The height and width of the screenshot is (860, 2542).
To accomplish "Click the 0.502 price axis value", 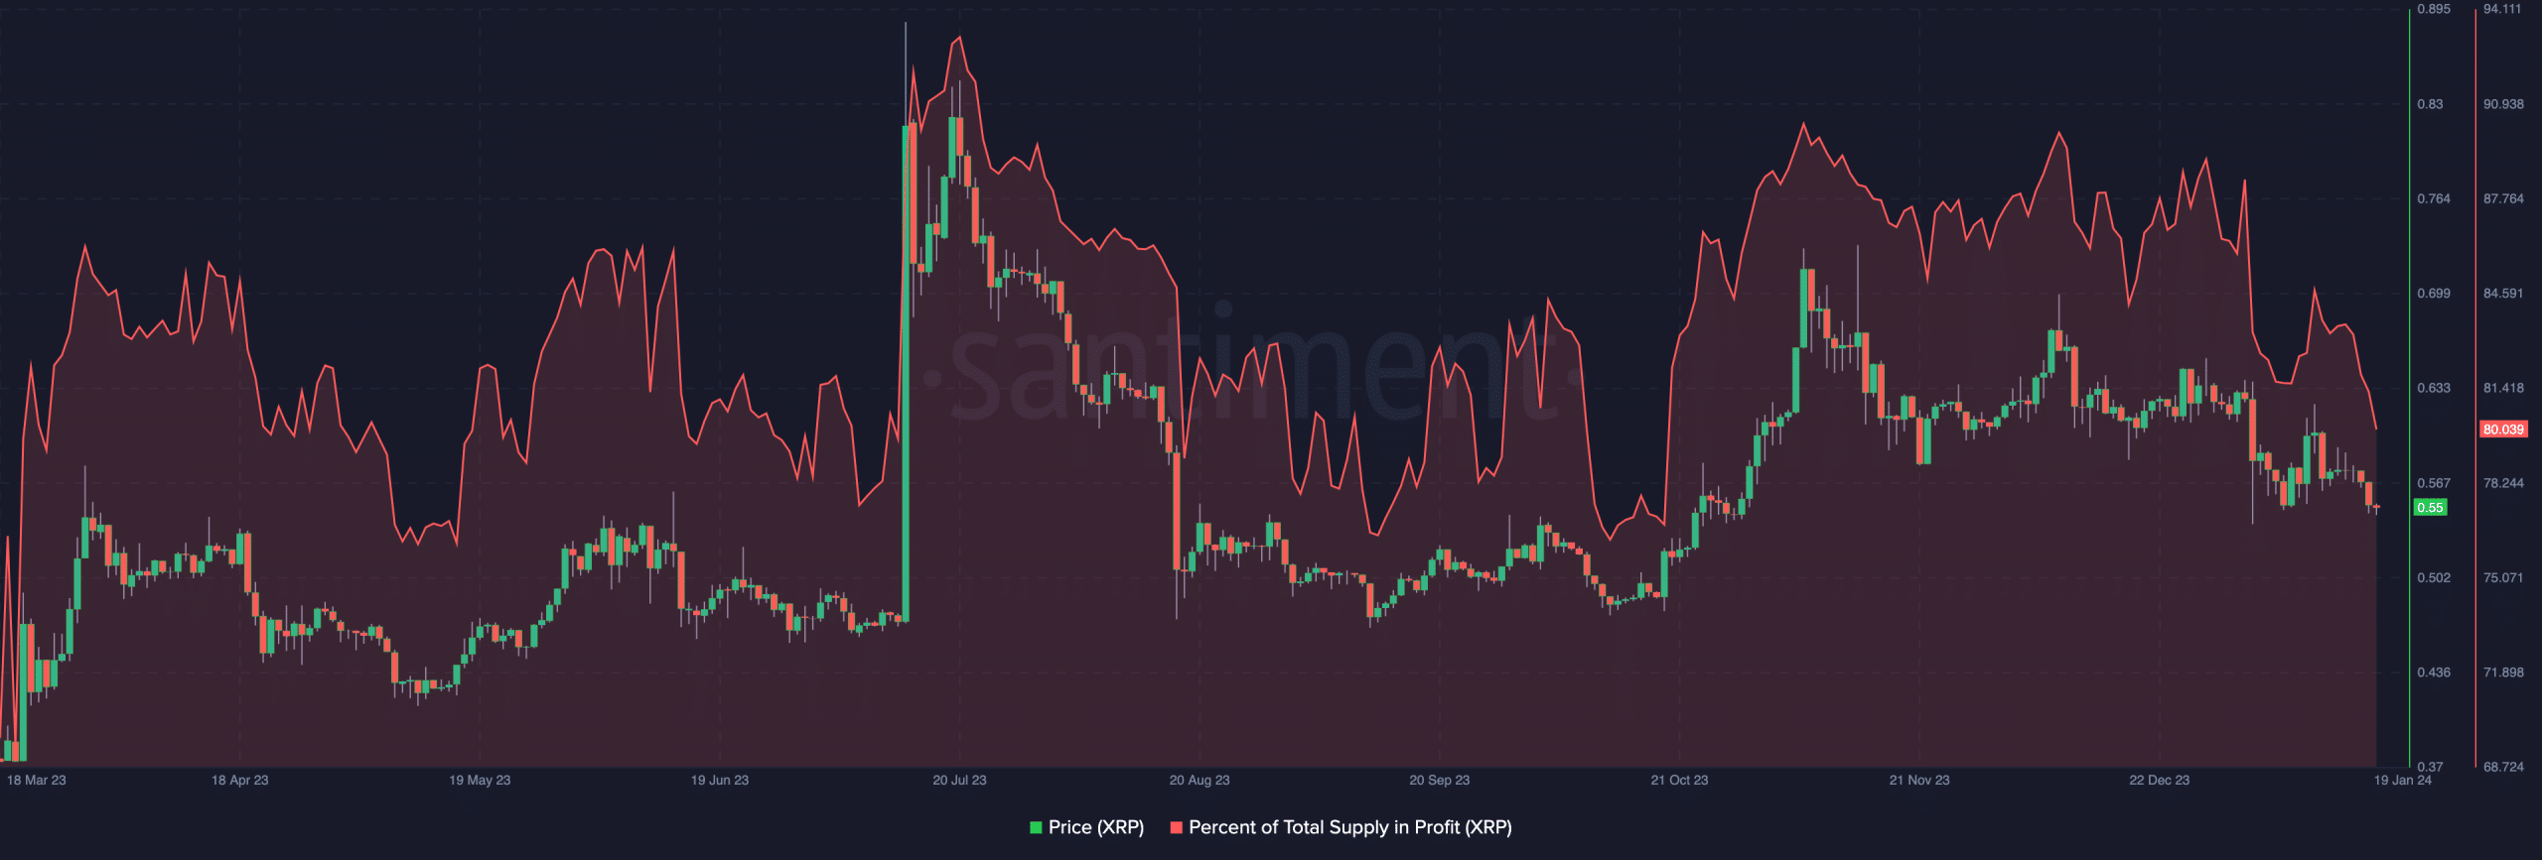I will 2434,577.
